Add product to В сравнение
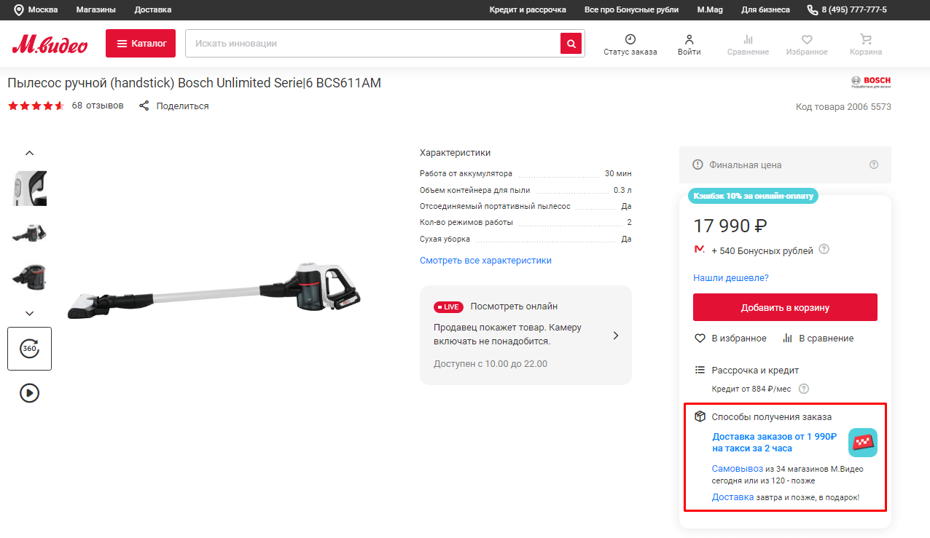 (x=818, y=339)
